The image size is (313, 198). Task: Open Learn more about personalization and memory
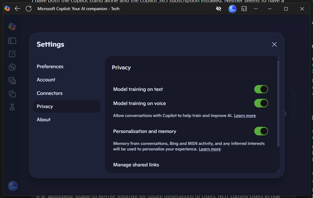pyautogui.click(x=210, y=149)
